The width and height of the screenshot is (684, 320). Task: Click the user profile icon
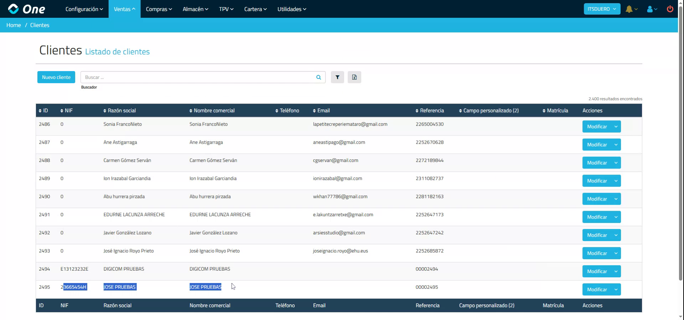[651, 9]
